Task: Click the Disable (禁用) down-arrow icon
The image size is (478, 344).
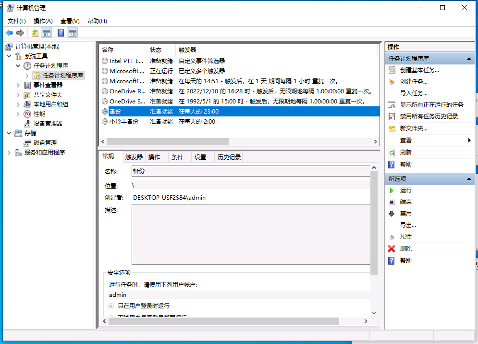Action: (392, 214)
